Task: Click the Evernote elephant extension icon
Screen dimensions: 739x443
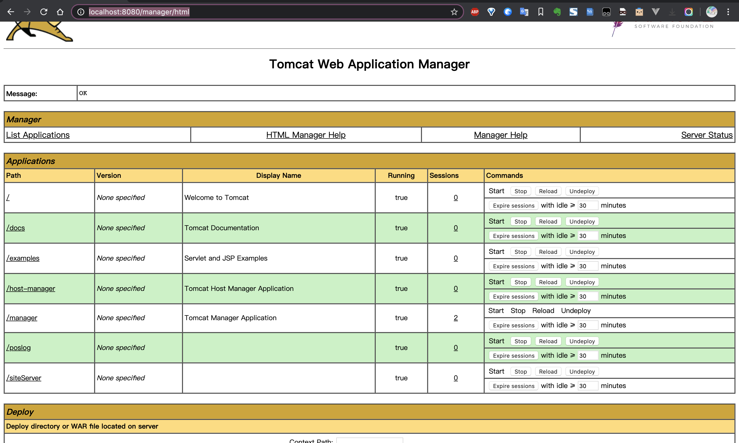Action: 557,12
